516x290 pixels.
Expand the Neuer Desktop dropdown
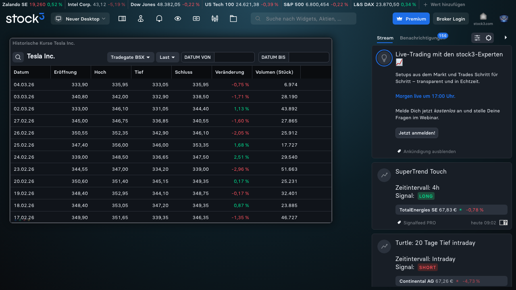(x=80, y=19)
